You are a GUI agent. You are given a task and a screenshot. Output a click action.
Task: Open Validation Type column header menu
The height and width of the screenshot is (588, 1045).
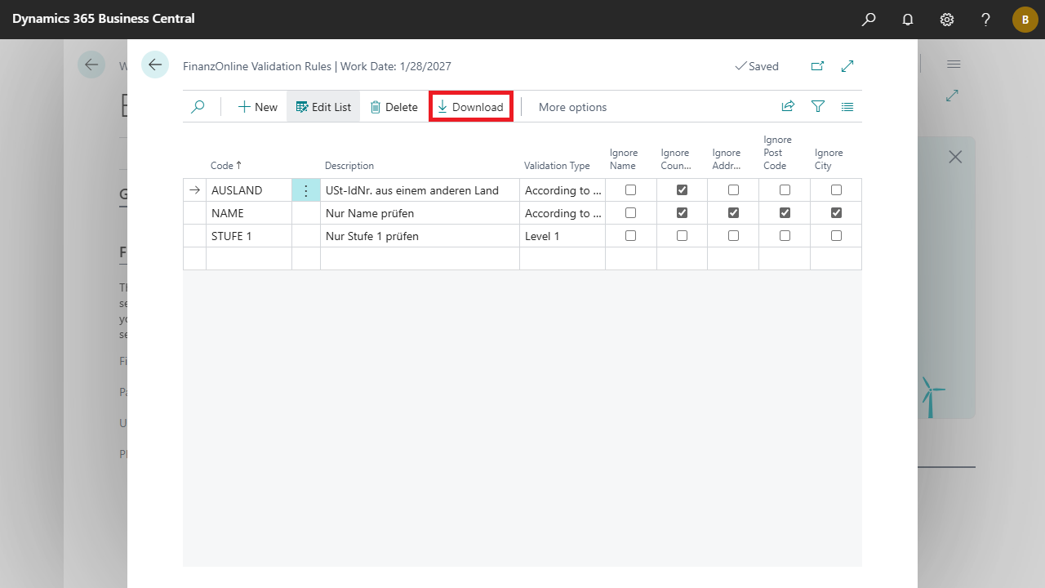pyautogui.click(x=557, y=166)
